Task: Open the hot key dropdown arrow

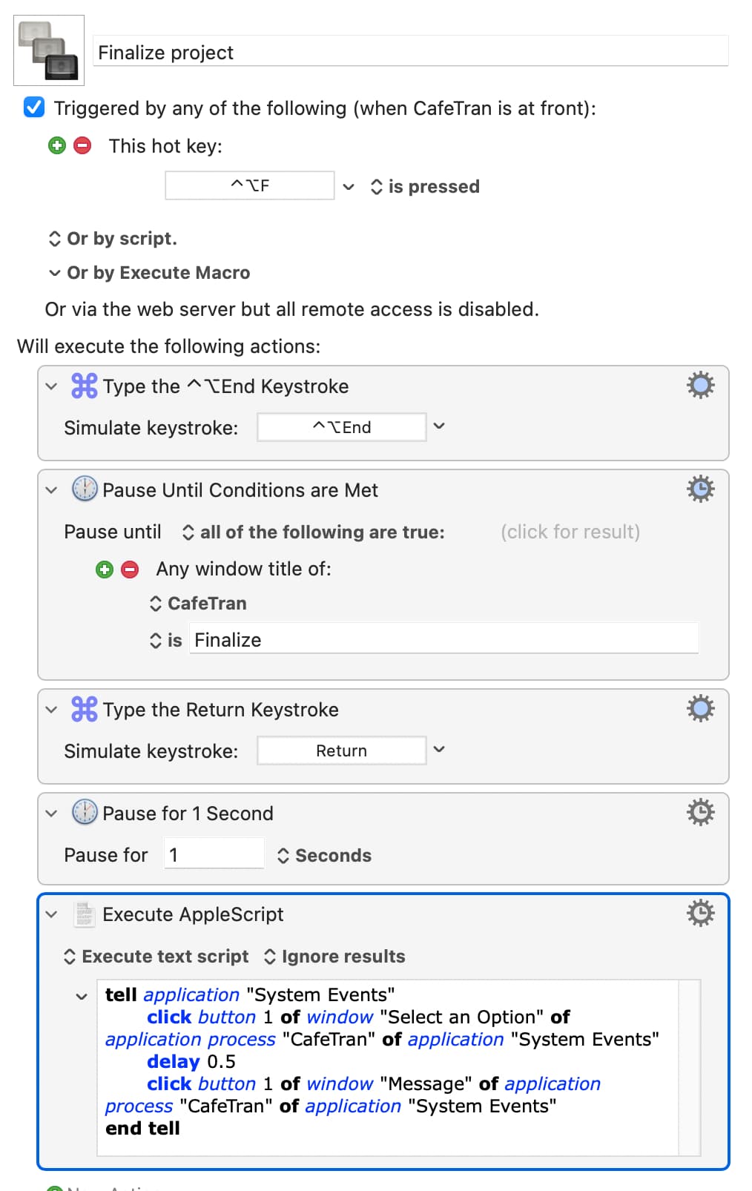Action: pyautogui.click(x=349, y=187)
